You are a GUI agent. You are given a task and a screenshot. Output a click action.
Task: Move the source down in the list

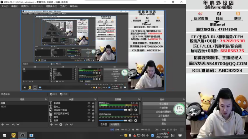click(72, 124)
